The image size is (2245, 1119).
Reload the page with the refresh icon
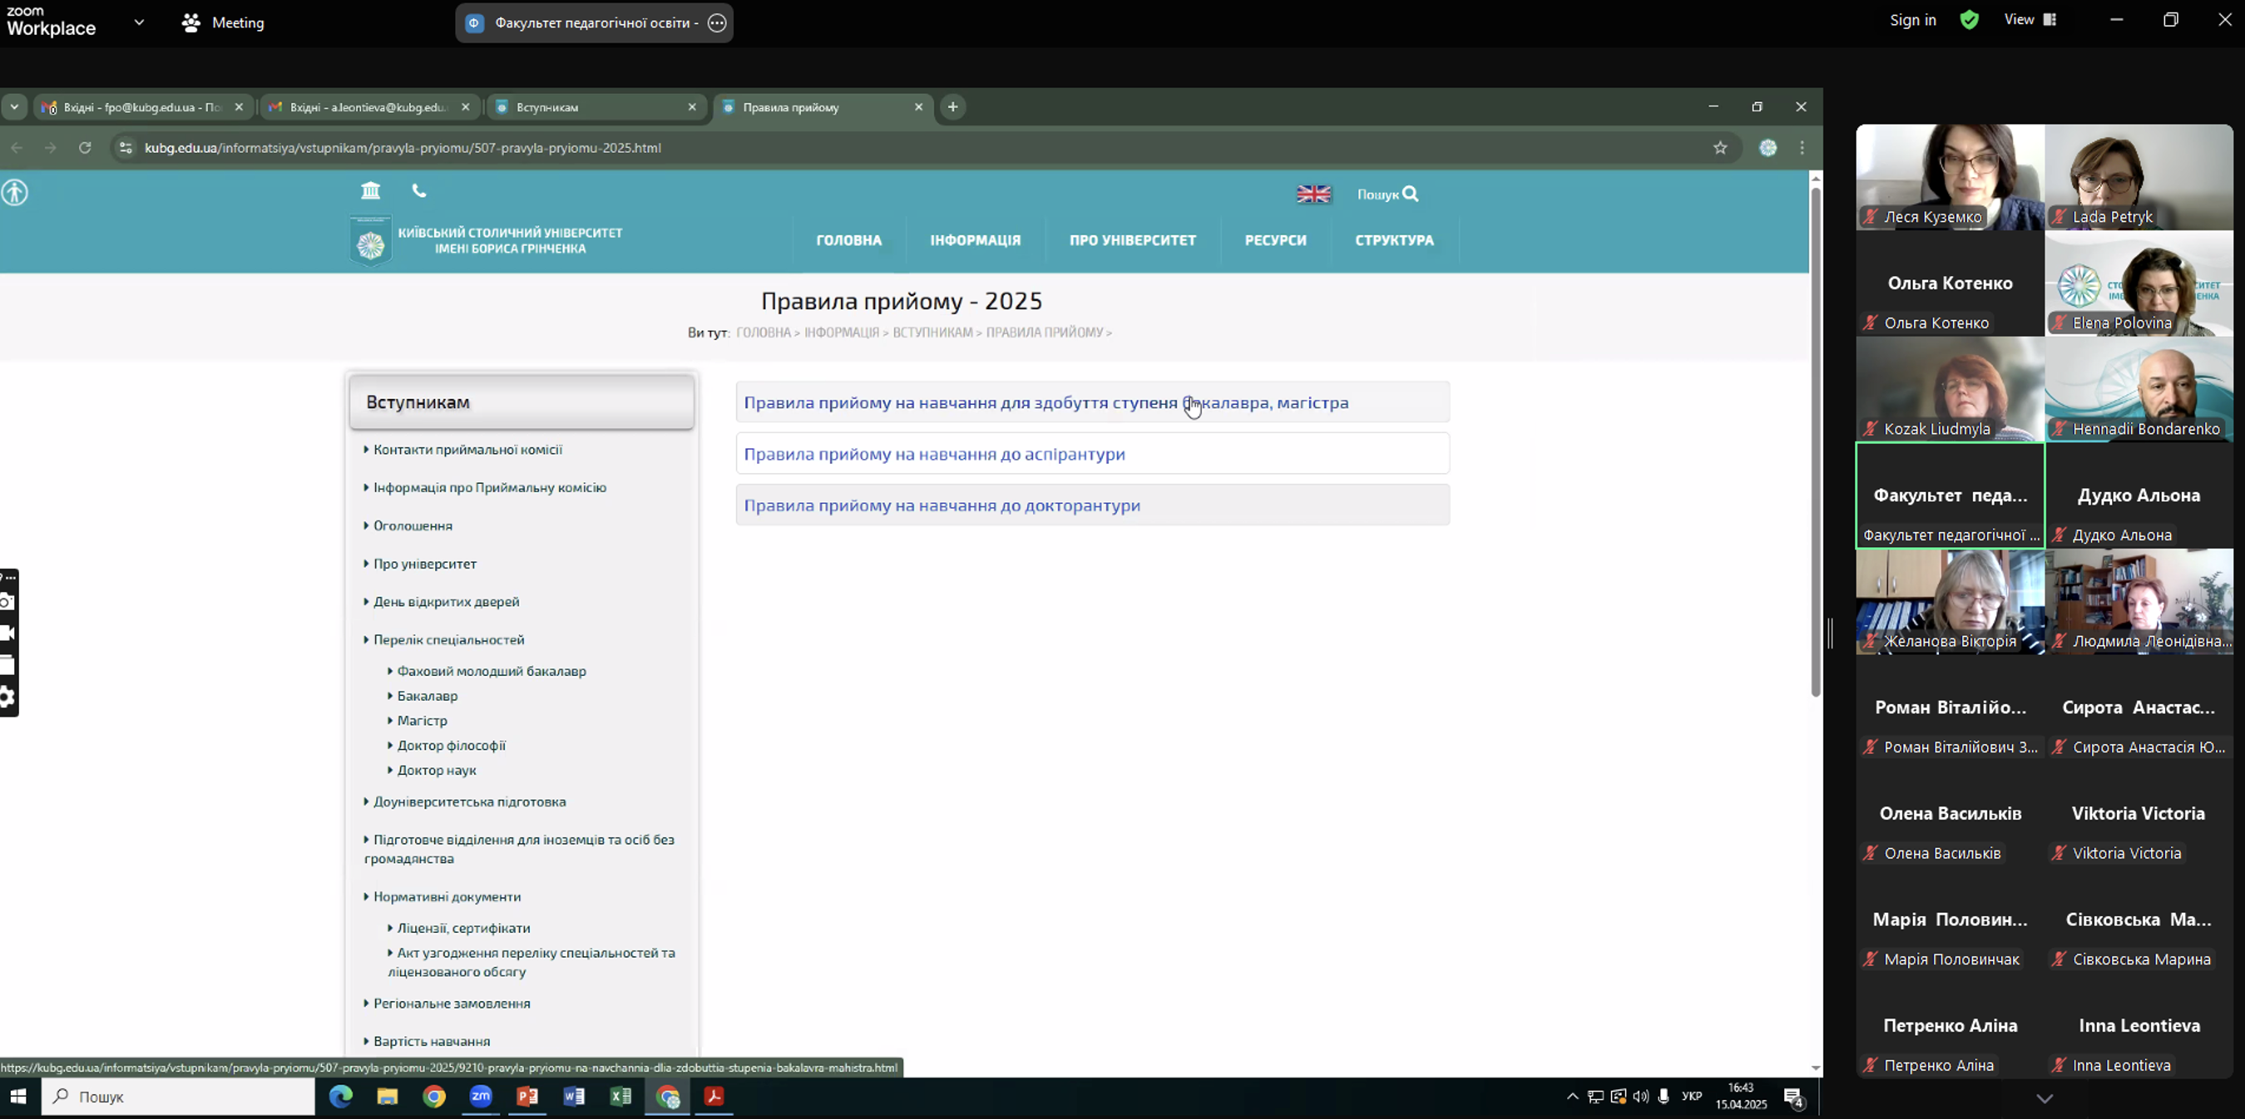click(85, 148)
